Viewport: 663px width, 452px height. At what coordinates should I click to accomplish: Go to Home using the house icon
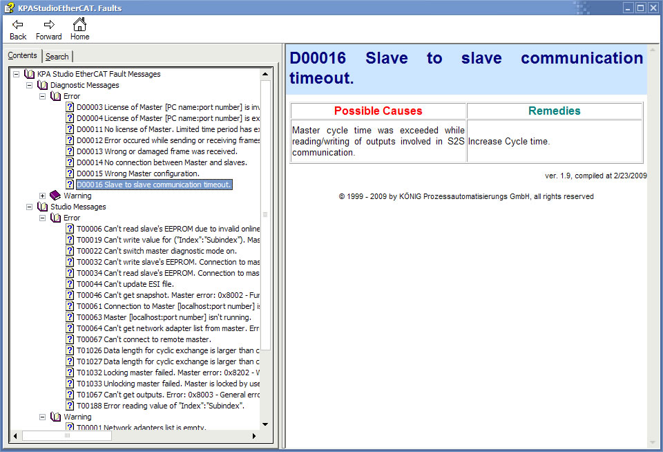tap(79, 25)
